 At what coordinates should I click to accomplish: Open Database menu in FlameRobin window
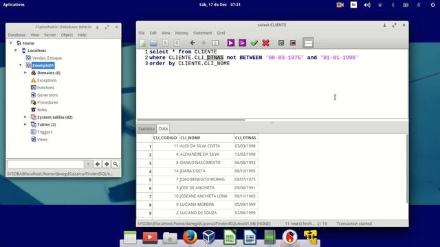pyautogui.click(x=16, y=35)
